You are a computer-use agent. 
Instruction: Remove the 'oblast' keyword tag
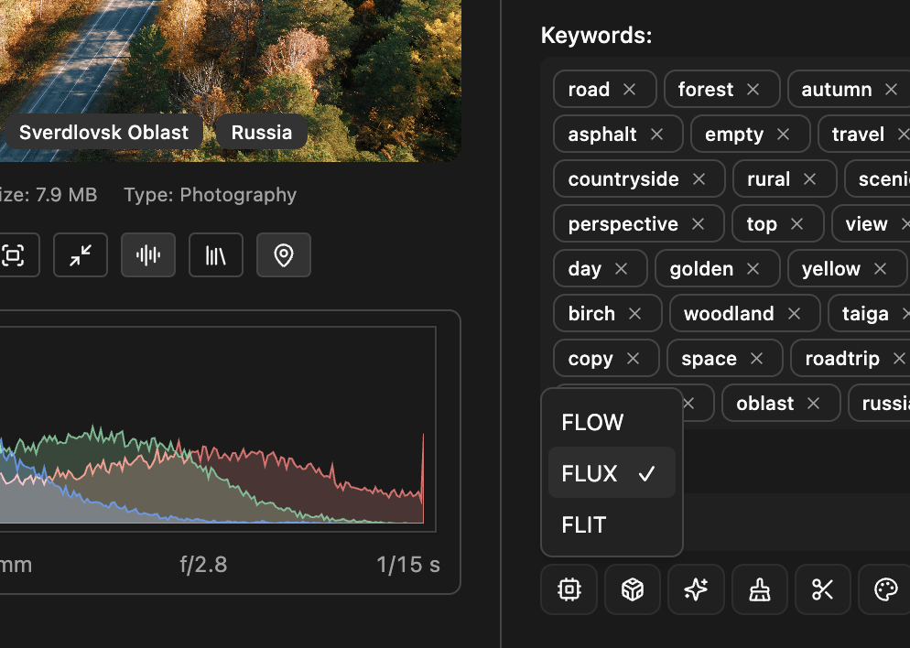click(x=814, y=404)
